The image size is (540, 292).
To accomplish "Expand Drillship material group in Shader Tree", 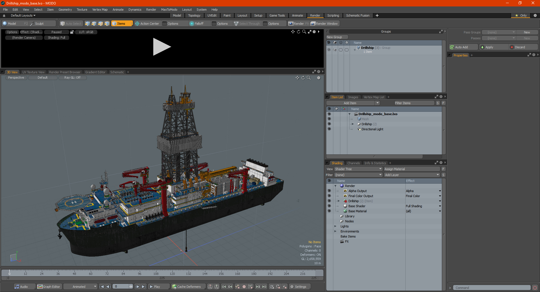I will [x=339, y=201].
